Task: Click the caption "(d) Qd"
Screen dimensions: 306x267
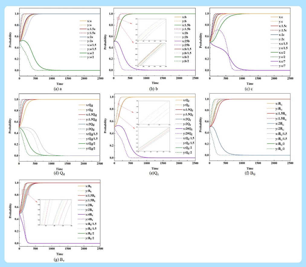Action: [59, 173]
